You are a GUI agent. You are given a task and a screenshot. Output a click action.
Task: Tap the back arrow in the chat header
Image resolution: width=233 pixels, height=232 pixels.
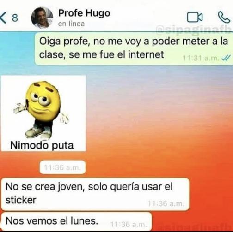coord(3,18)
